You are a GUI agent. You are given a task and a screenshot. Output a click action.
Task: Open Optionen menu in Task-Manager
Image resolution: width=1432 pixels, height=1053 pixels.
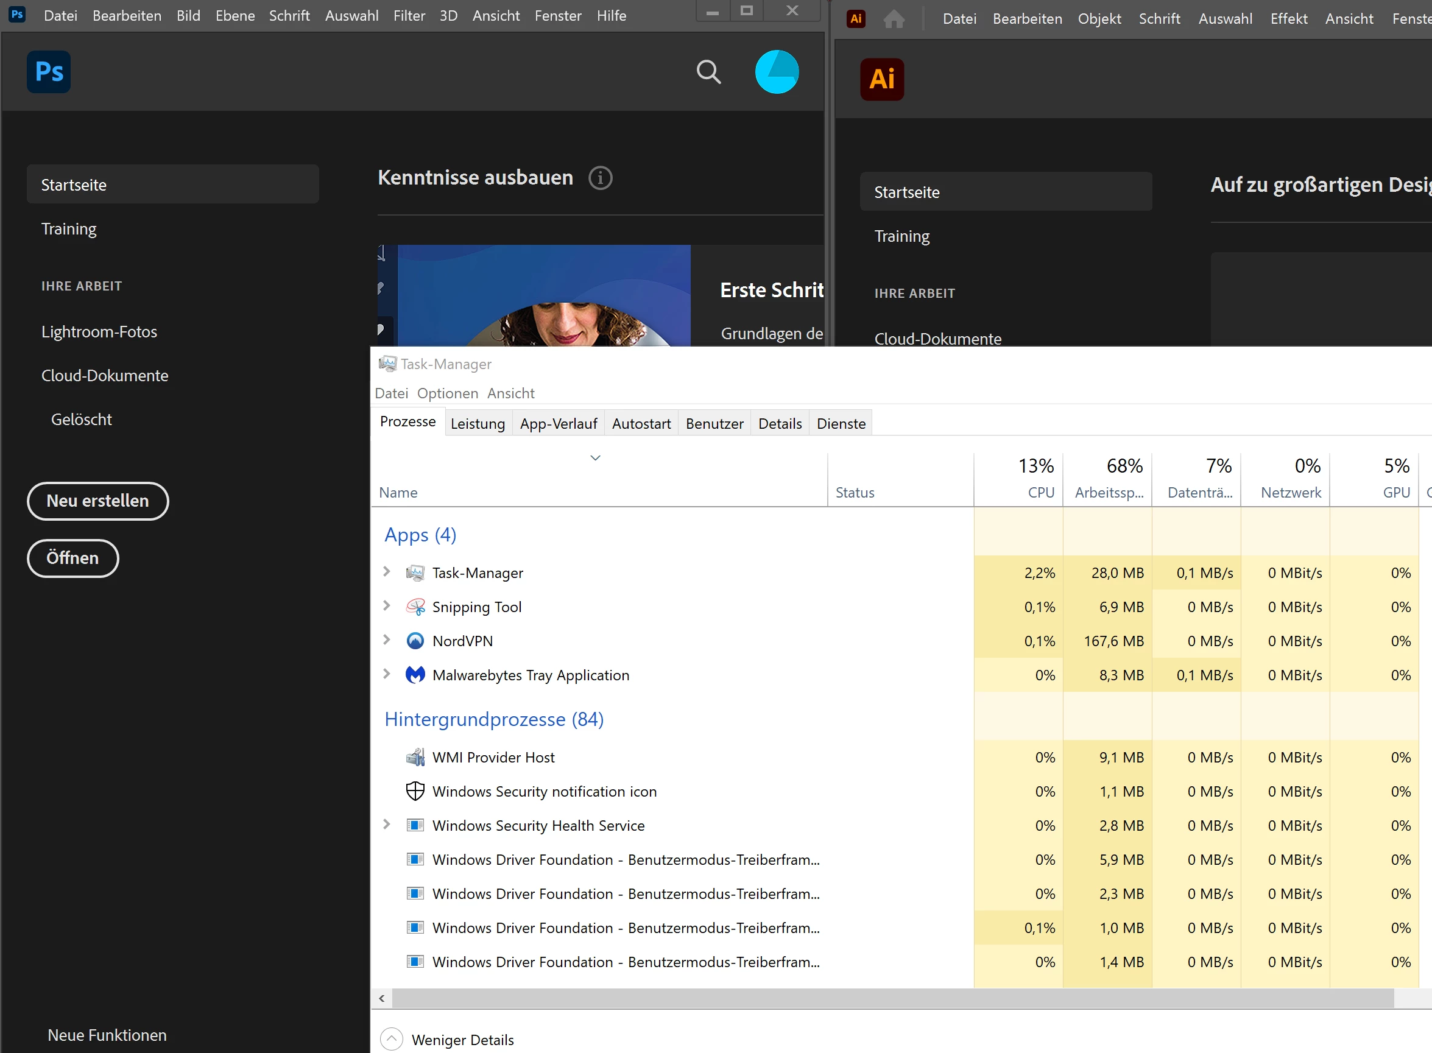[448, 393]
